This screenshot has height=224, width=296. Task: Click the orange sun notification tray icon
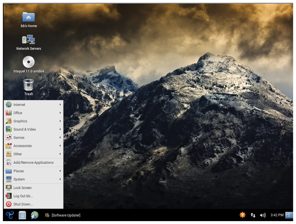242,215
